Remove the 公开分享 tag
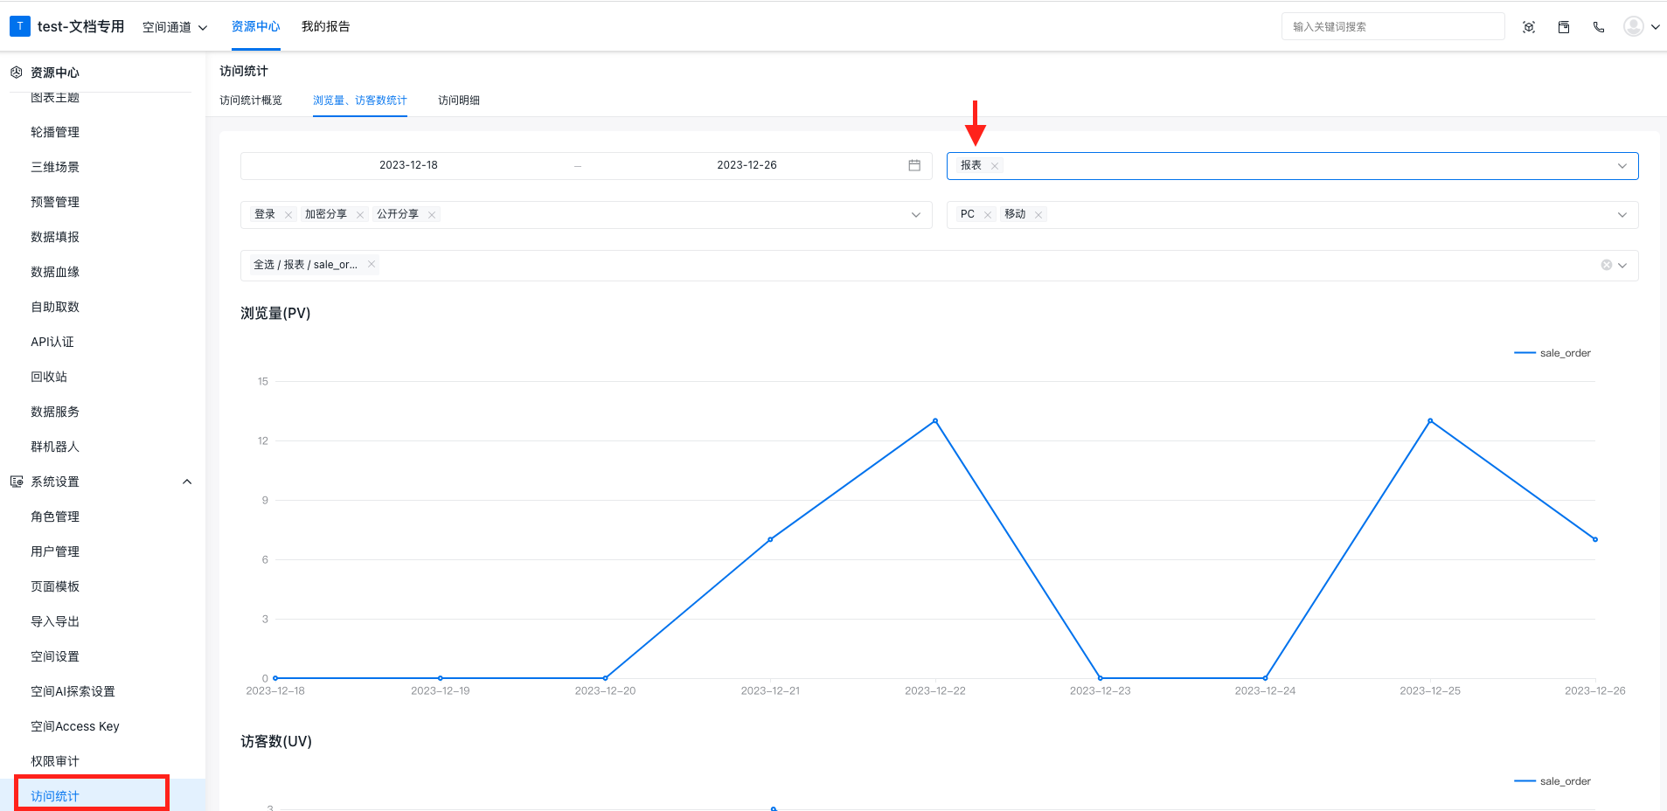Screen dimensions: 1667x811 pyautogui.click(x=432, y=215)
